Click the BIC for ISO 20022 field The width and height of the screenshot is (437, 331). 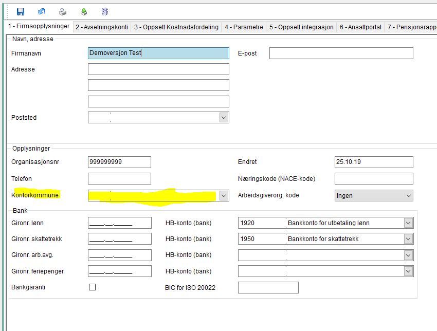(x=268, y=287)
